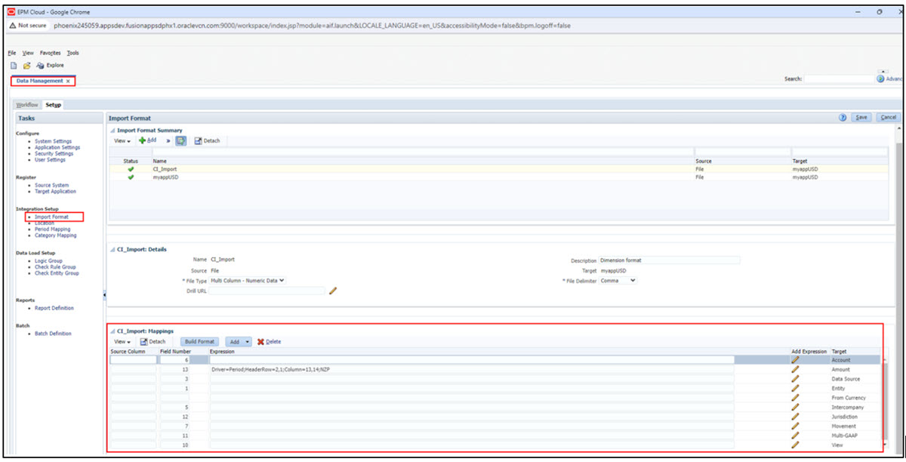Click the help icon beside Save
This screenshot has width=906, height=462.
843,118
